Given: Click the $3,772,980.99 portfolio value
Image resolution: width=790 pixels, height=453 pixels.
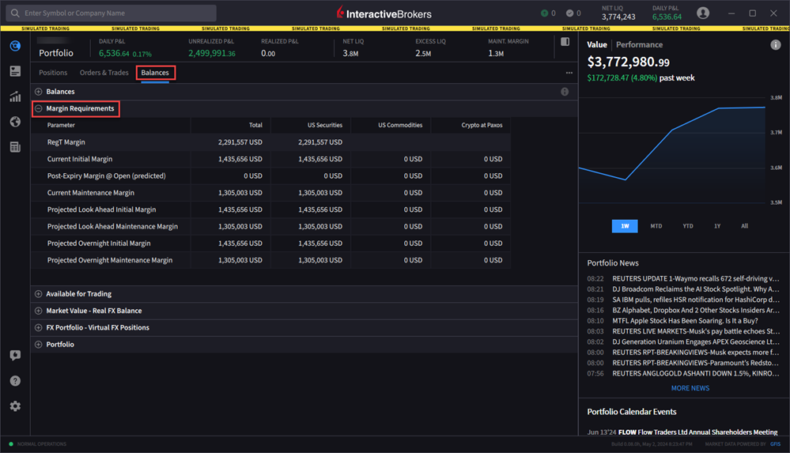Looking at the screenshot, I should [628, 62].
